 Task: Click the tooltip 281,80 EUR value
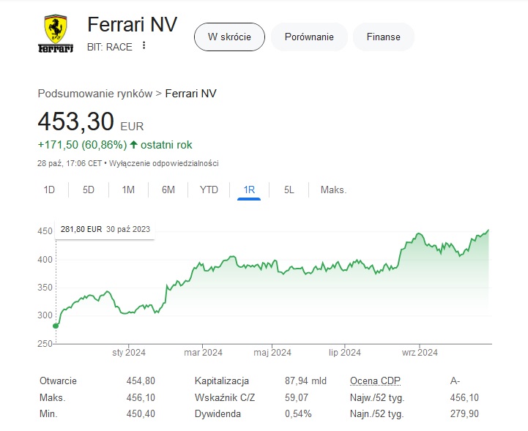click(x=81, y=230)
